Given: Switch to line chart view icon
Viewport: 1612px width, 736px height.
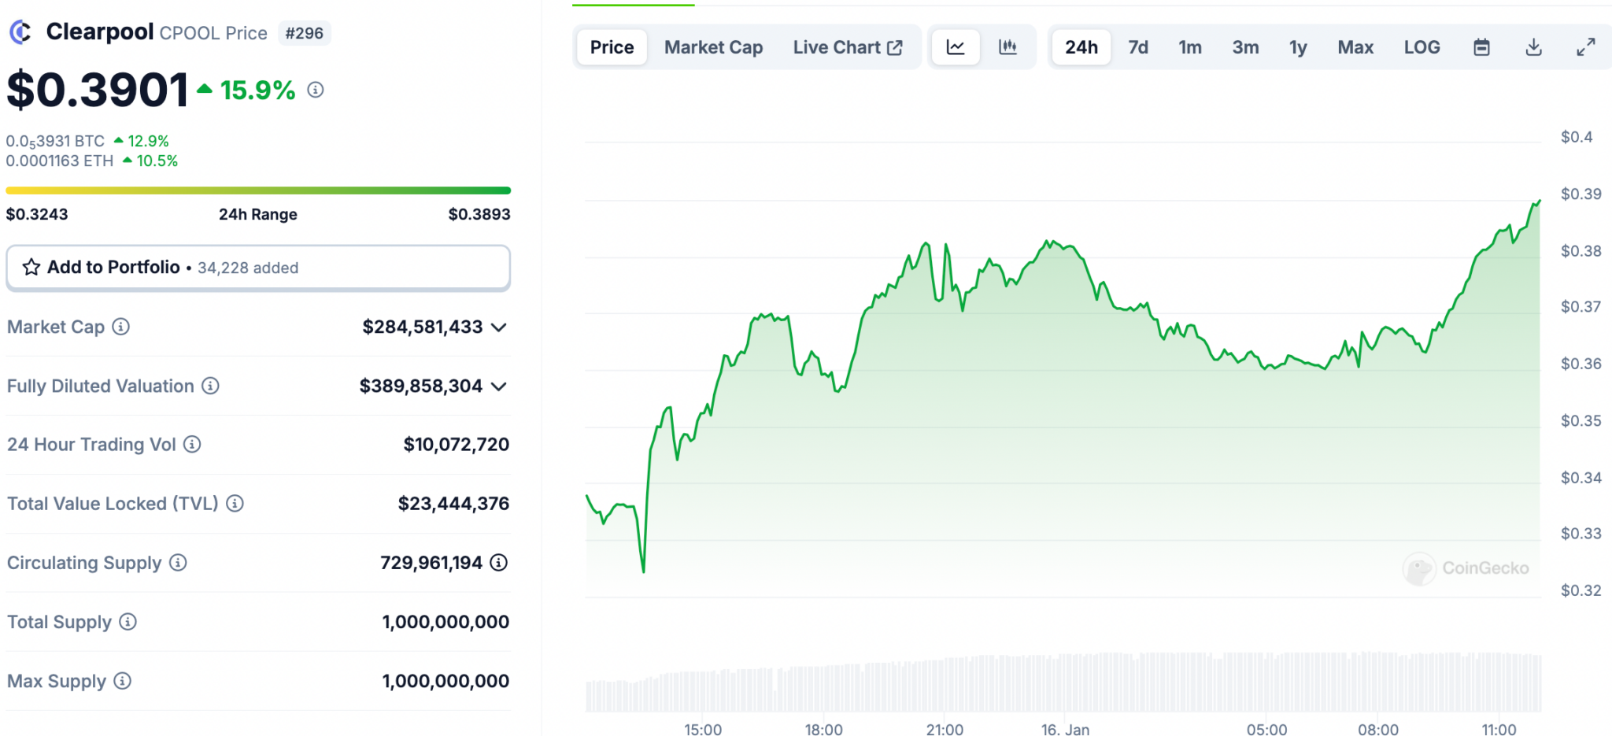Looking at the screenshot, I should 956,47.
